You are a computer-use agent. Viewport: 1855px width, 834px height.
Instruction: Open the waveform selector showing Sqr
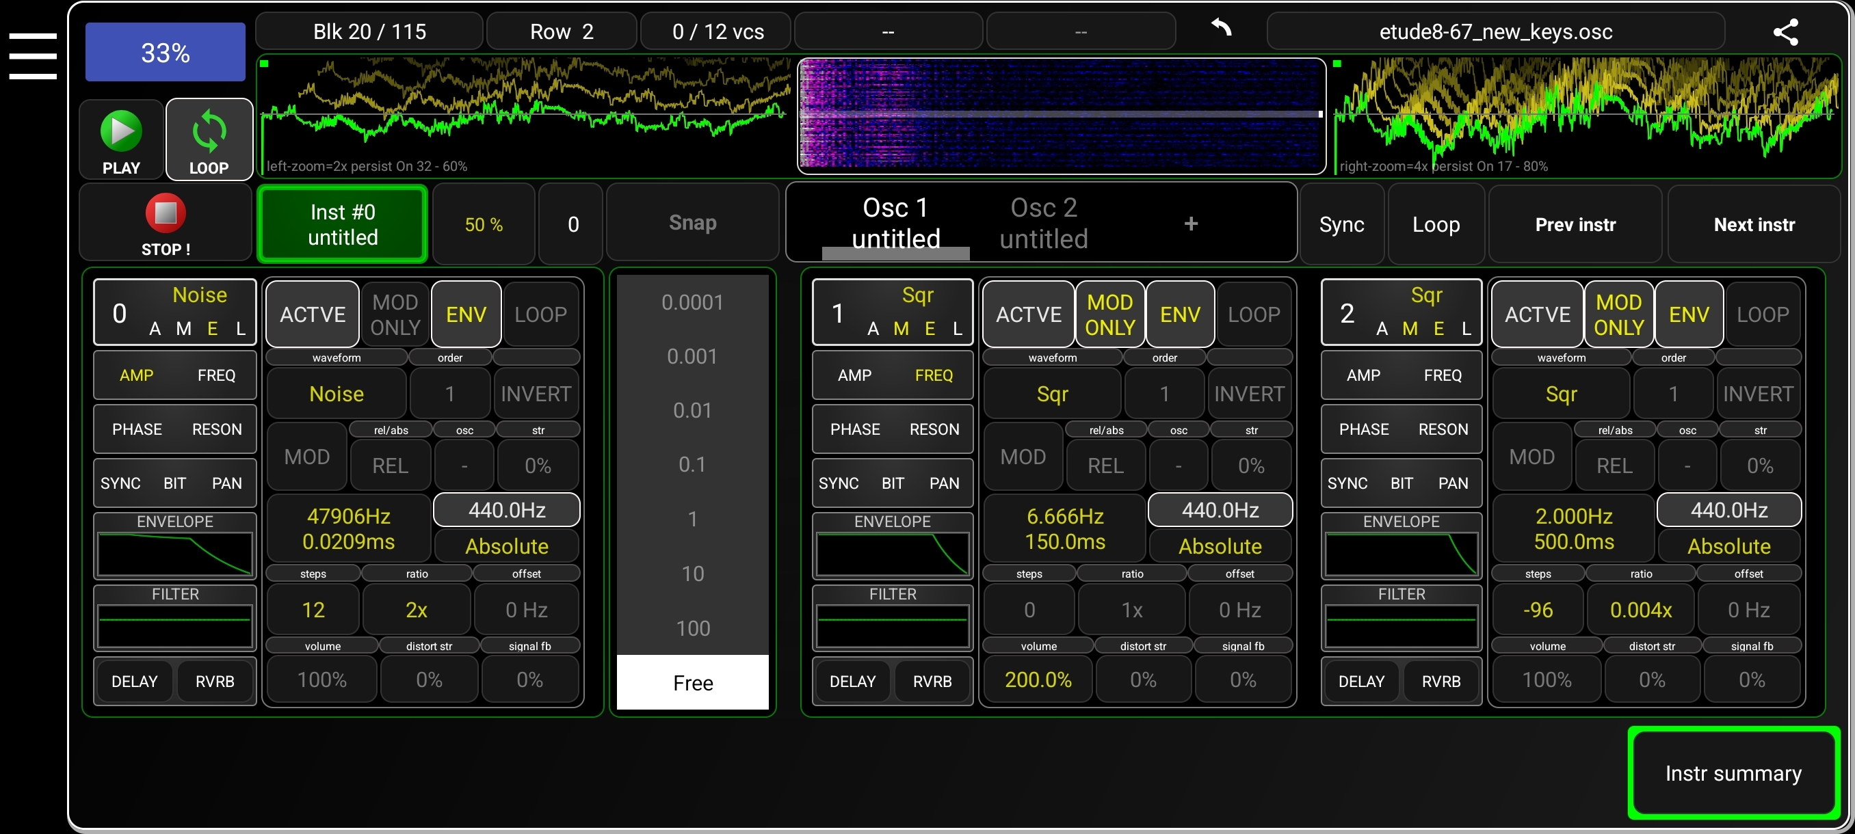click(x=1051, y=394)
